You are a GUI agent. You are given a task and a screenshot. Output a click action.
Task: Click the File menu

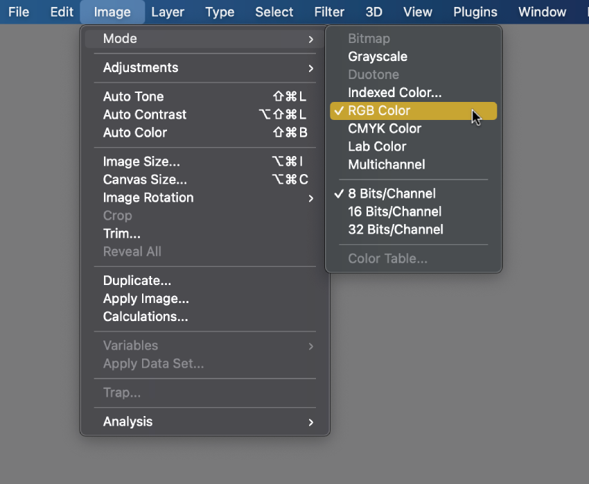(19, 12)
